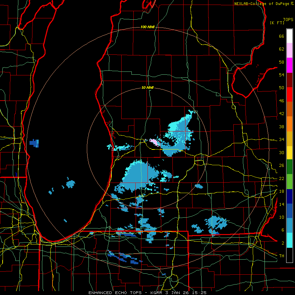Click the 100 NMI range ring label

[x=147, y=27]
